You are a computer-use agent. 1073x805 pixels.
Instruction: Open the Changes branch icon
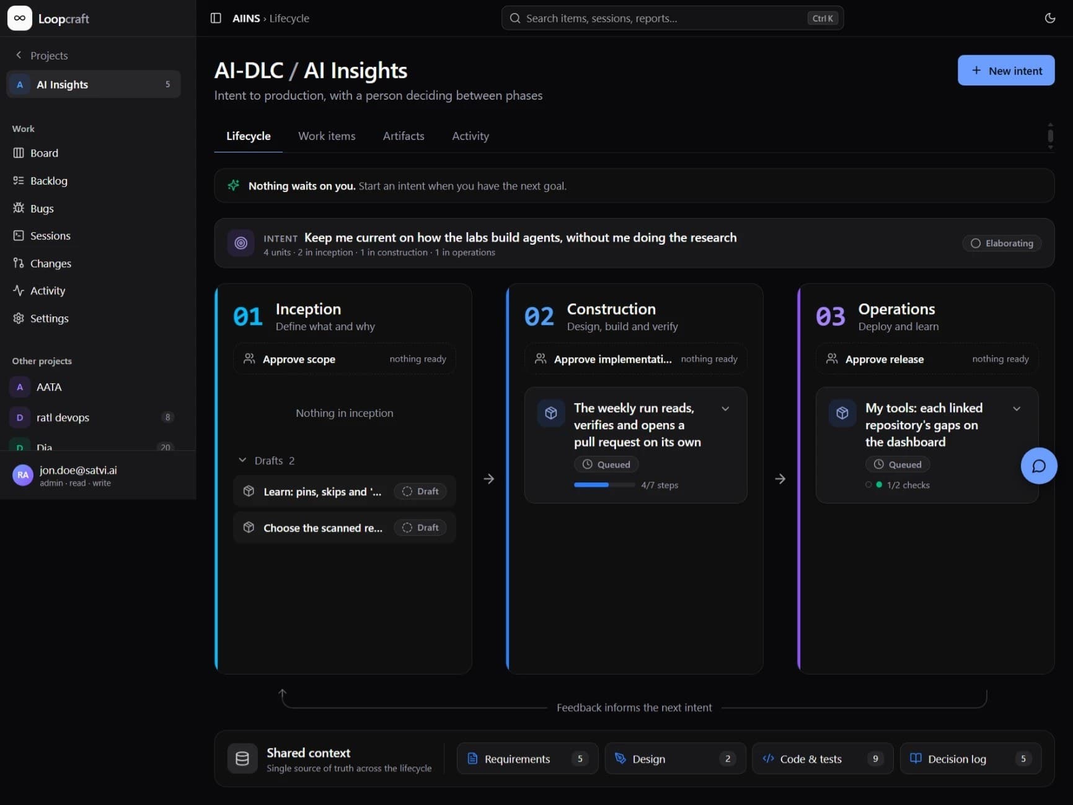coord(19,263)
